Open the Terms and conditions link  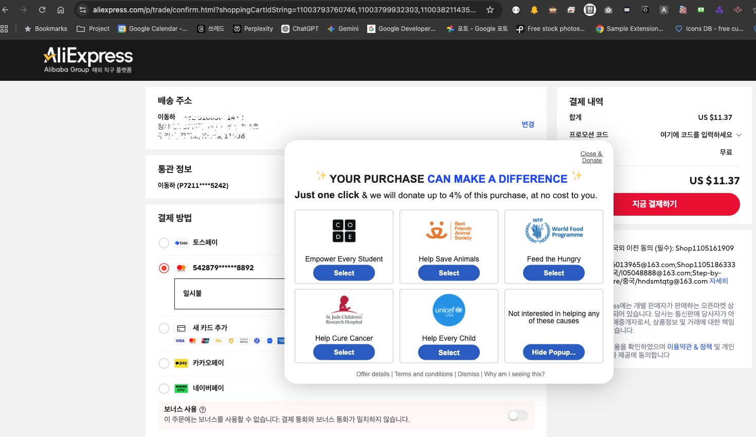click(424, 374)
